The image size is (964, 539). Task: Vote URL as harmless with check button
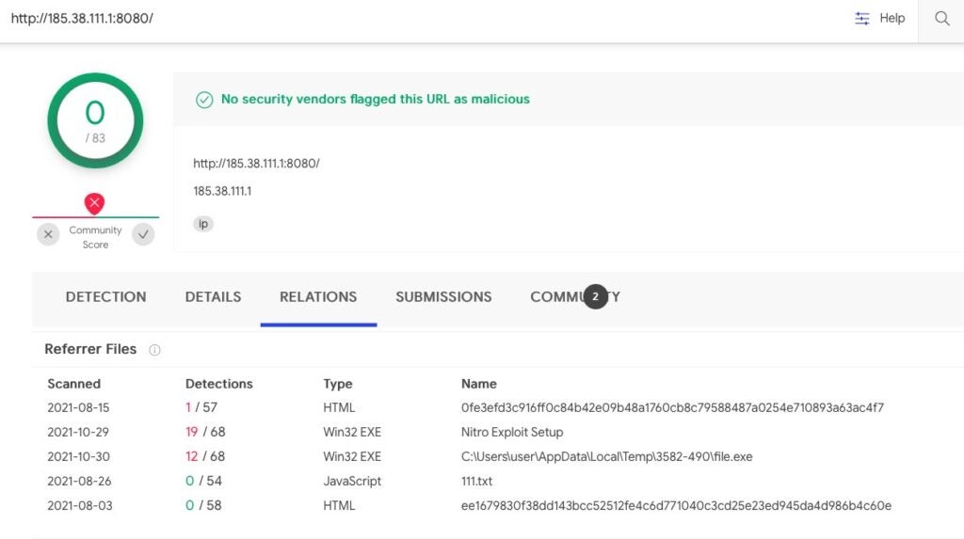click(x=143, y=234)
